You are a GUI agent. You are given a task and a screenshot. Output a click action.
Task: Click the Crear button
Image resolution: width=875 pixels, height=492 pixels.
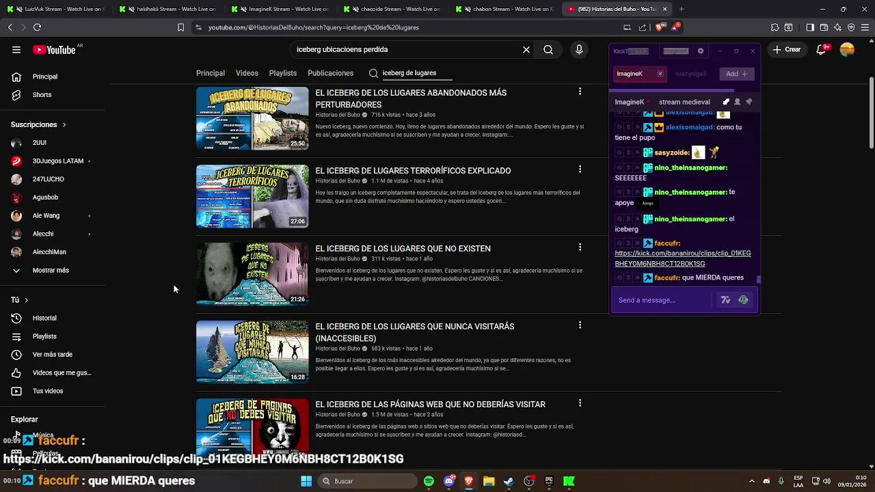click(787, 50)
